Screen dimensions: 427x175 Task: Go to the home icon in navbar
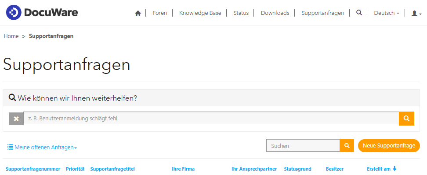coord(138,13)
